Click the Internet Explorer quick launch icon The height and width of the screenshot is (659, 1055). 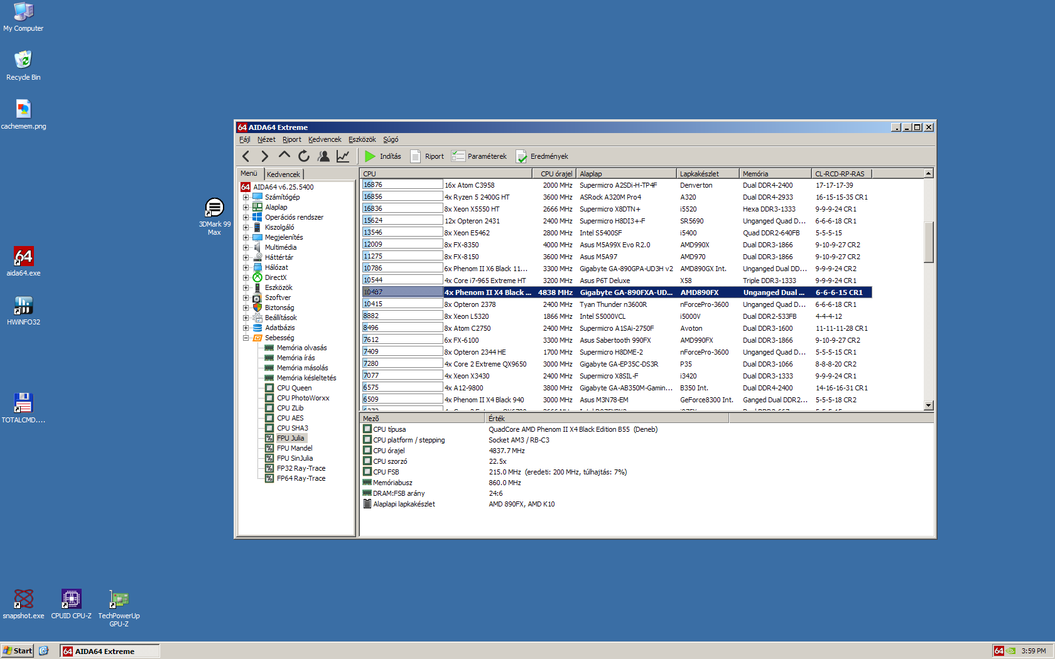[43, 651]
